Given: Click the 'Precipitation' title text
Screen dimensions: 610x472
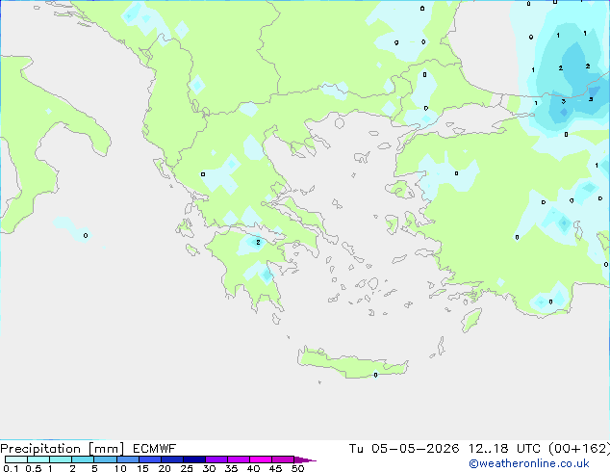Looking at the screenshot, I should 40,449.
